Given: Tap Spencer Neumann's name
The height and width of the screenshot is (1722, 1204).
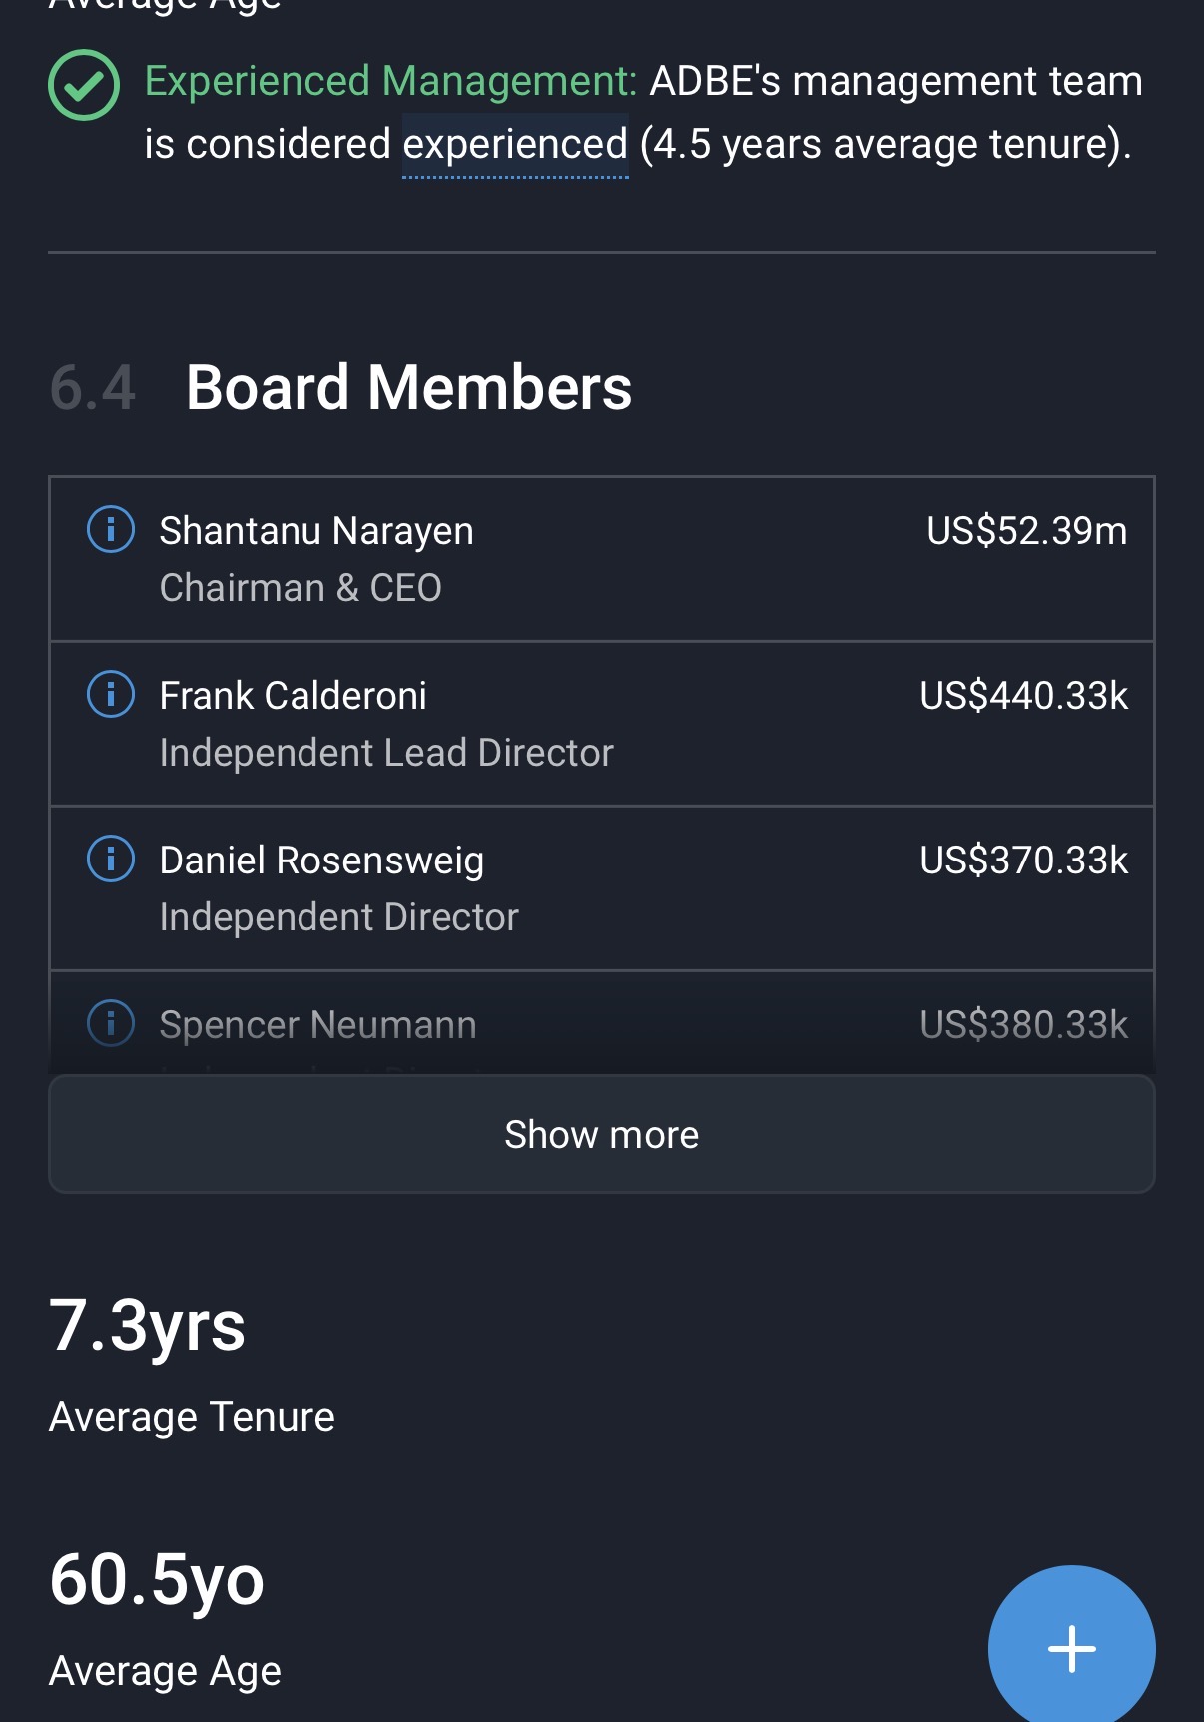Looking at the screenshot, I should tap(317, 1025).
